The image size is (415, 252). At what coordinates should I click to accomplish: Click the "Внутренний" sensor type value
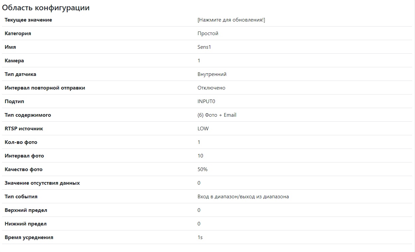212,74
